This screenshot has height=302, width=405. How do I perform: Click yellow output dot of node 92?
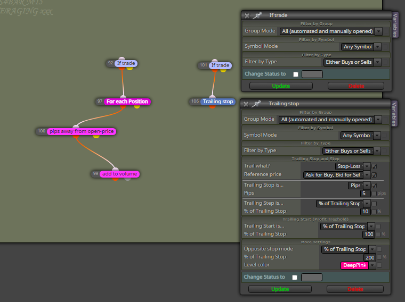click(x=129, y=68)
